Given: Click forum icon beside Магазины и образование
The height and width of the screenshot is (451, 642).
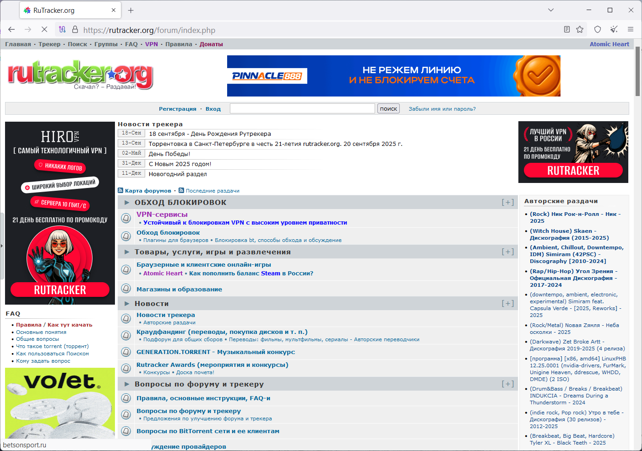Looking at the screenshot, I should coord(126,289).
